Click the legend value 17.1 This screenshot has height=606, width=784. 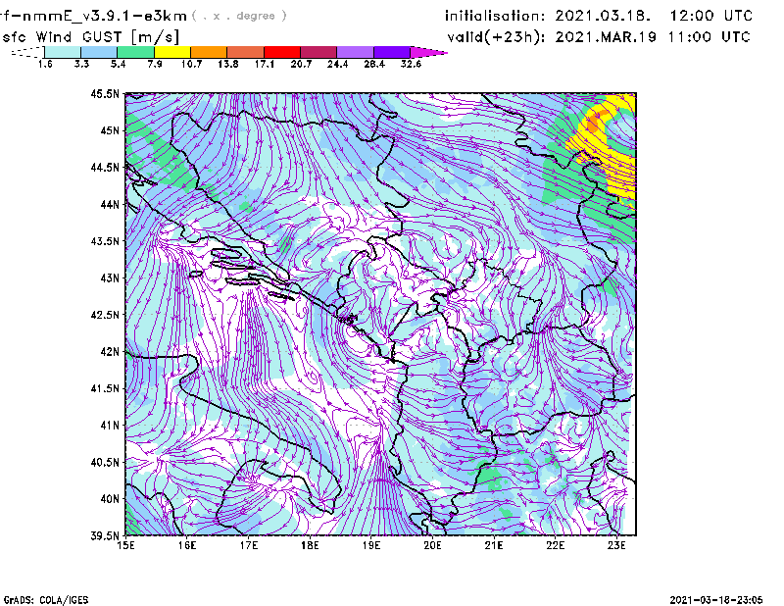[x=264, y=64]
